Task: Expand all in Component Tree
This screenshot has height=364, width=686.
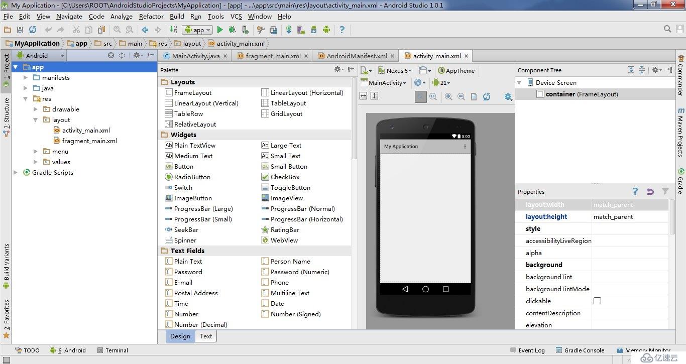Action: click(x=631, y=70)
